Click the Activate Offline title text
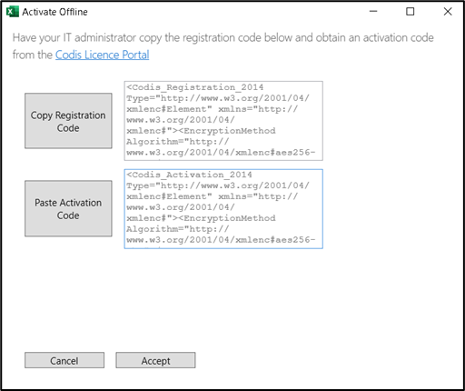465x391 pixels. coord(54,12)
